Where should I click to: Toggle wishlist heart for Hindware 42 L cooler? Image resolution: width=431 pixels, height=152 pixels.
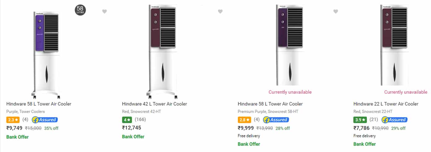[220, 11]
